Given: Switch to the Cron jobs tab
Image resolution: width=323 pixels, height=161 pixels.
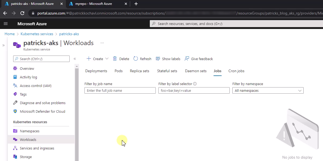Looking at the screenshot, I should tap(236, 71).
